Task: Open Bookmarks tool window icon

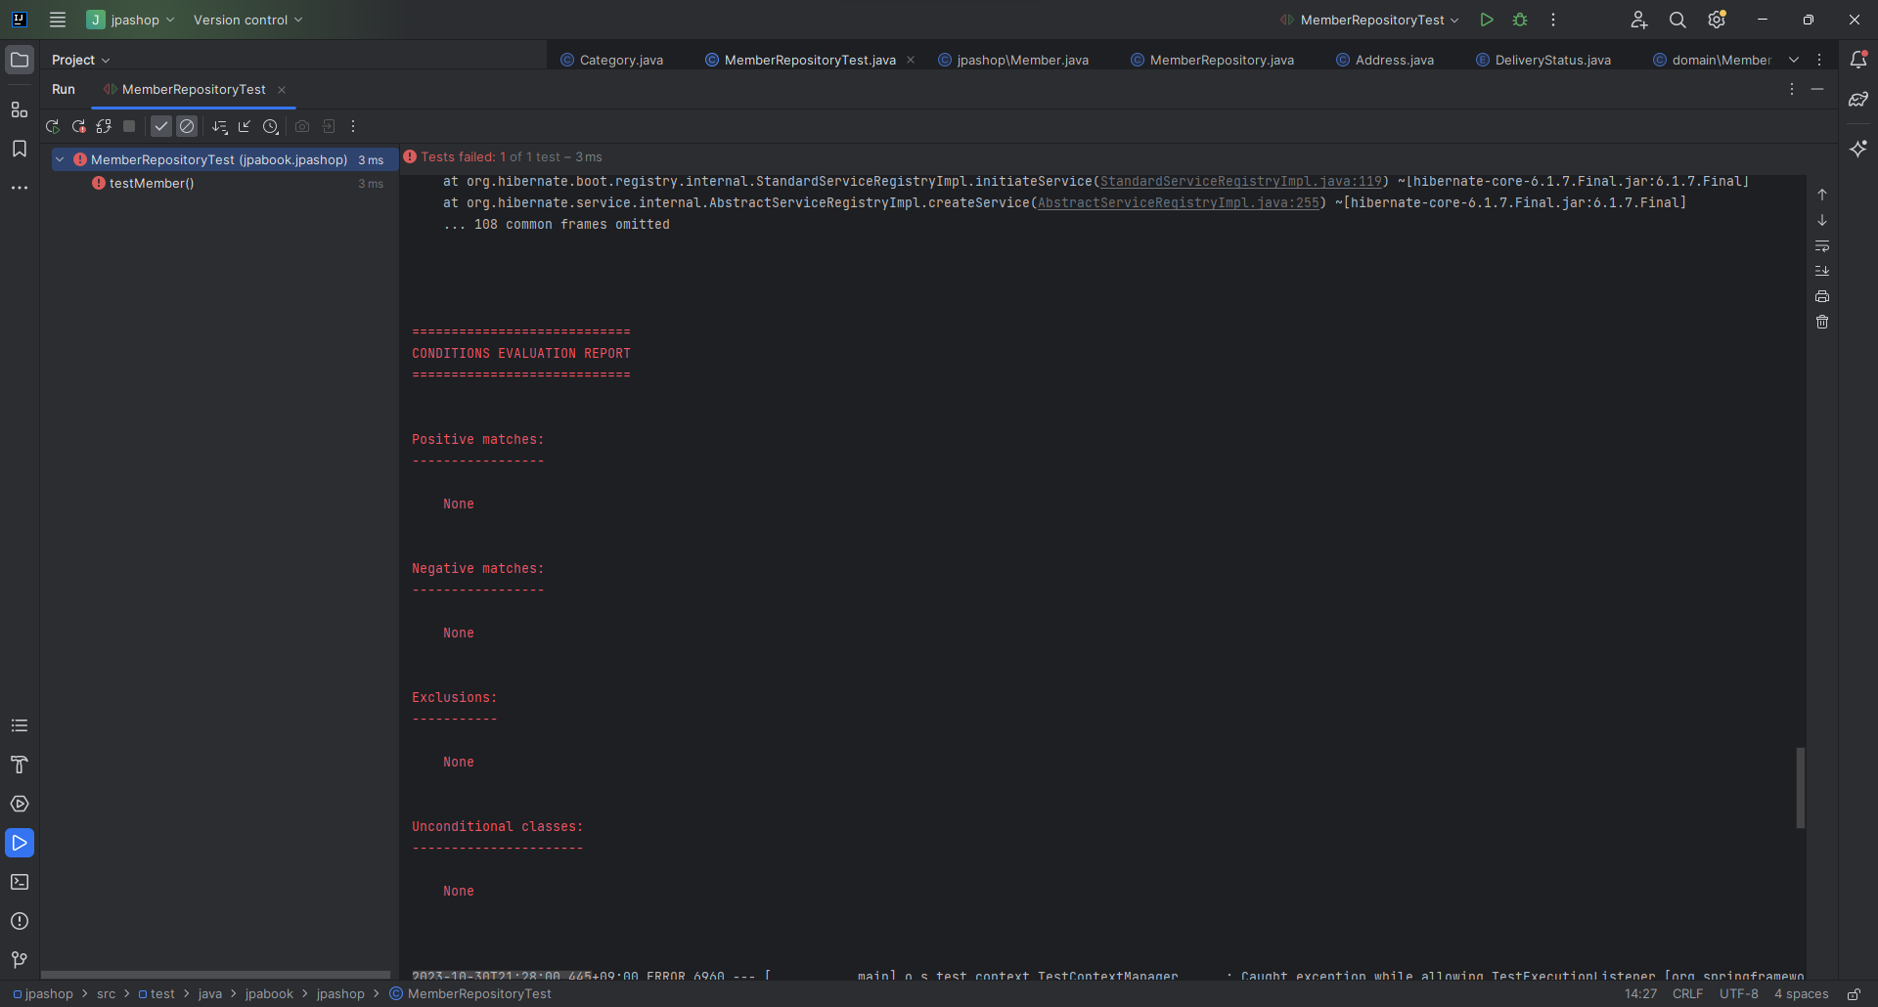Action: (20, 149)
